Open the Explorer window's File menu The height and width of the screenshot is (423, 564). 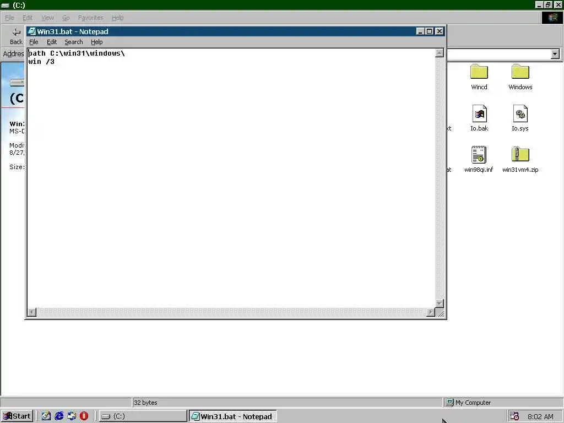click(x=9, y=18)
